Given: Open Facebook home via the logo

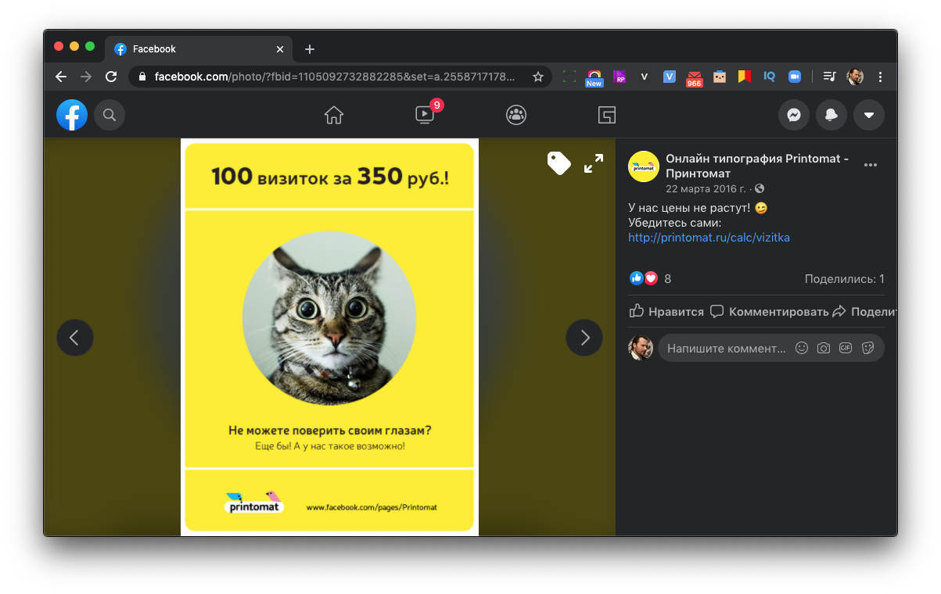Looking at the screenshot, I should click(x=72, y=116).
